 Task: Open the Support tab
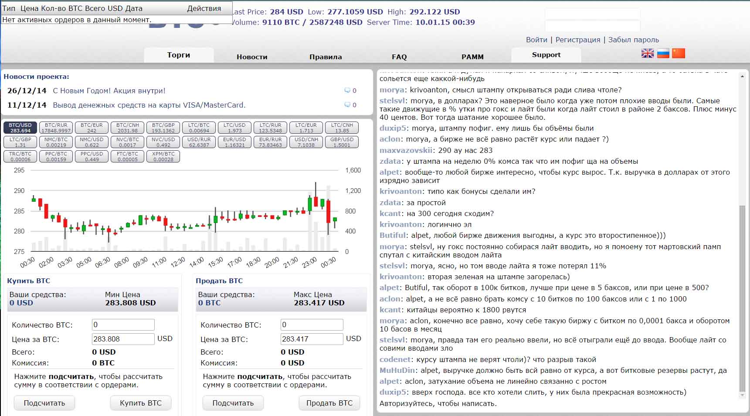click(x=546, y=54)
